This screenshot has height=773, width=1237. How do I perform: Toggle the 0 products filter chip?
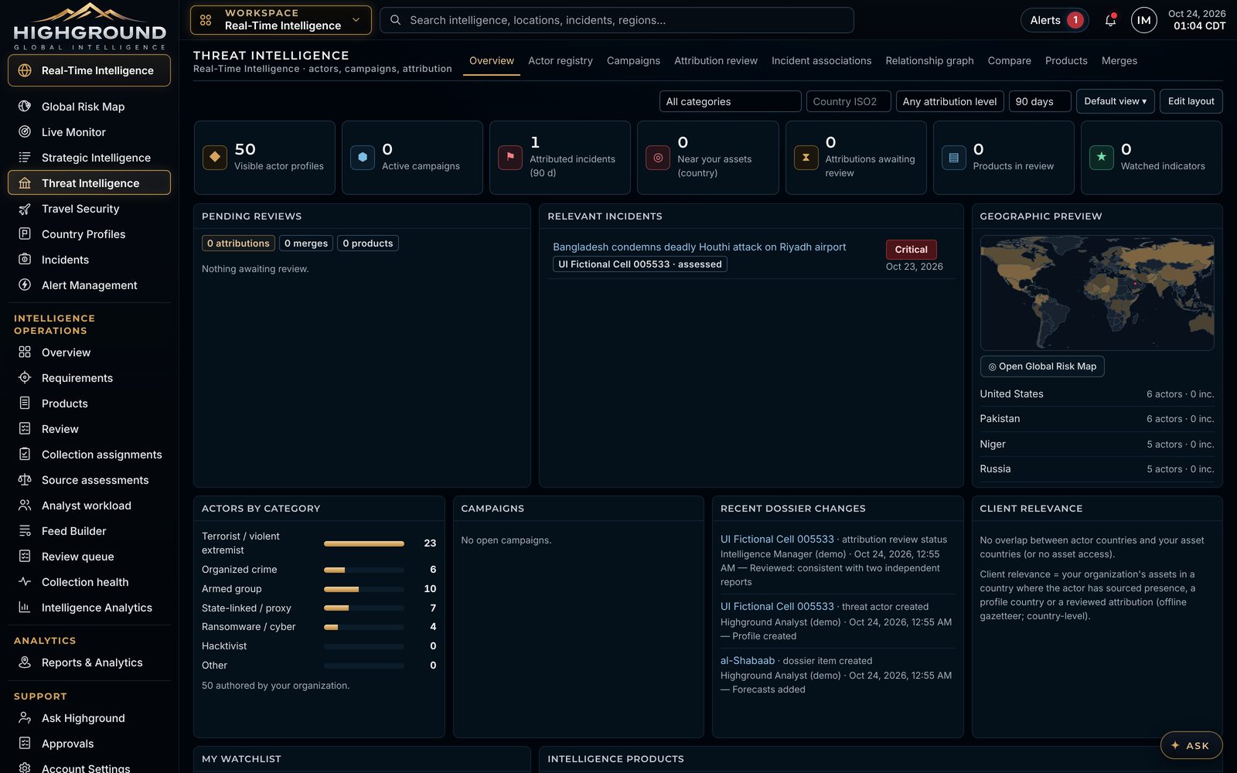(x=368, y=243)
